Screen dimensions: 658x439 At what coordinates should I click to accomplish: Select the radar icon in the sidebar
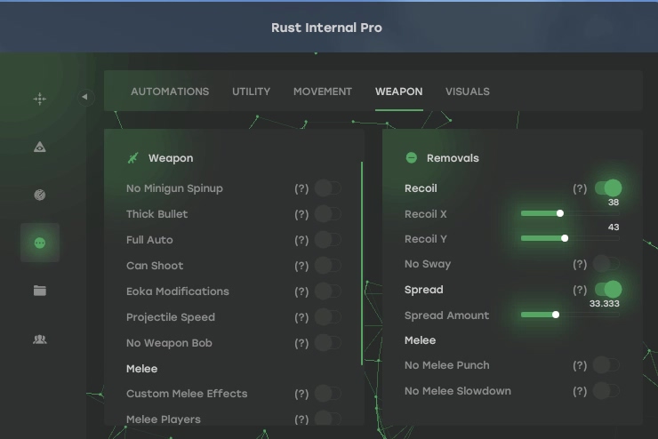tap(40, 196)
